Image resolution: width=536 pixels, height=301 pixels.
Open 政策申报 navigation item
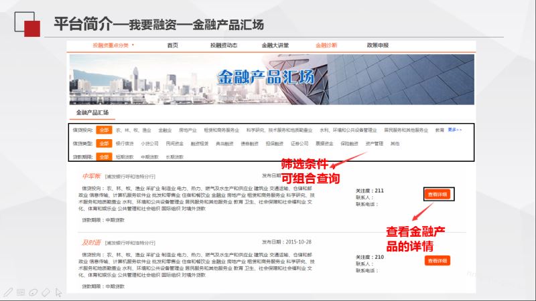pyautogui.click(x=377, y=45)
